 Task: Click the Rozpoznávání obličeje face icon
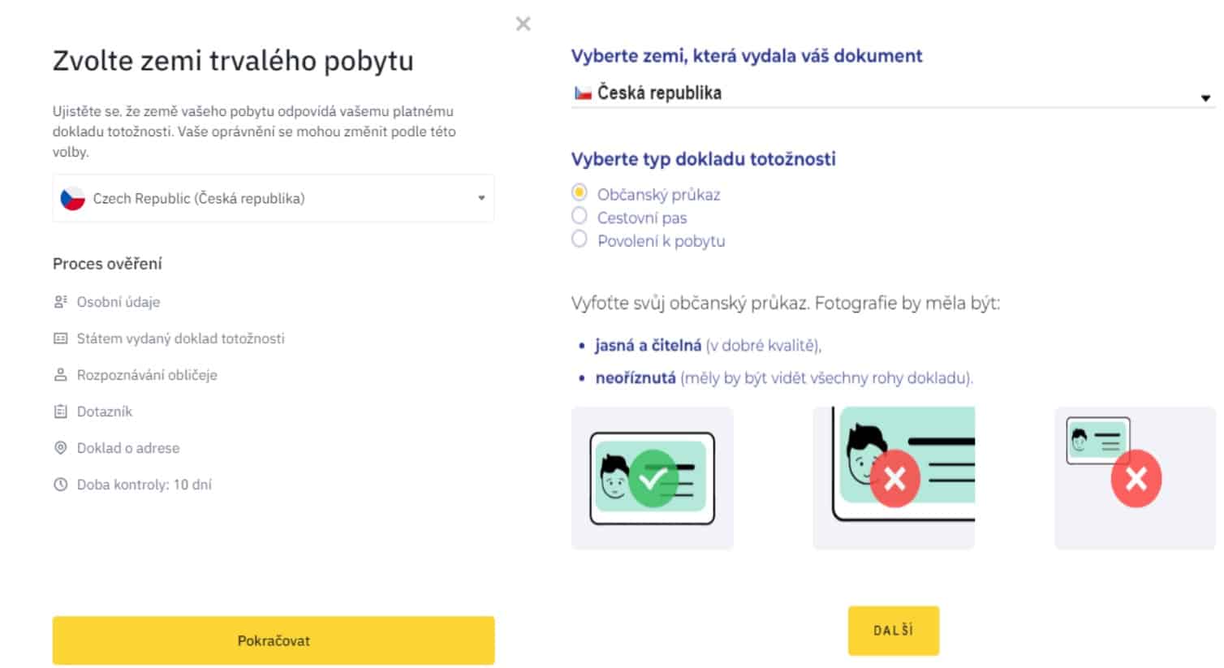coord(60,374)
